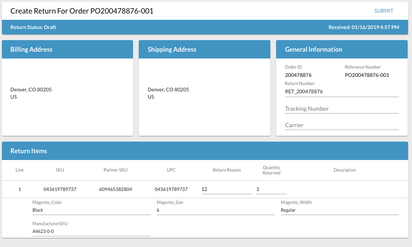
Task: Click the Reference Number value PO200478876-001
Action: click(x=367, y=75)
